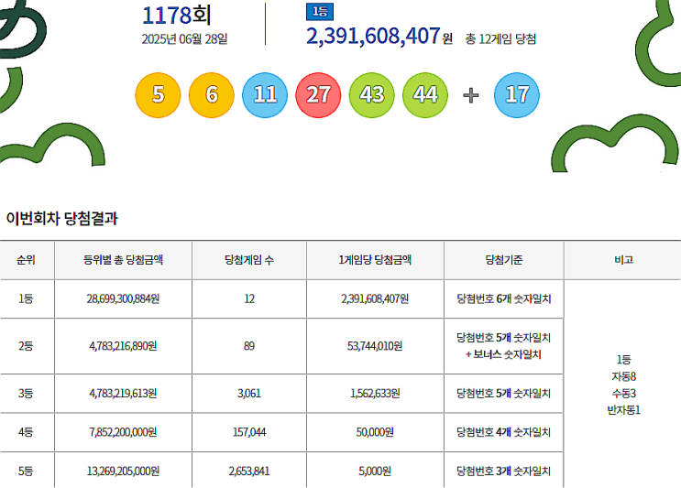Click winning games count 2,653,841 cell
The width and height of the screenshot is (681, 488).
click(x=249, y=472)
